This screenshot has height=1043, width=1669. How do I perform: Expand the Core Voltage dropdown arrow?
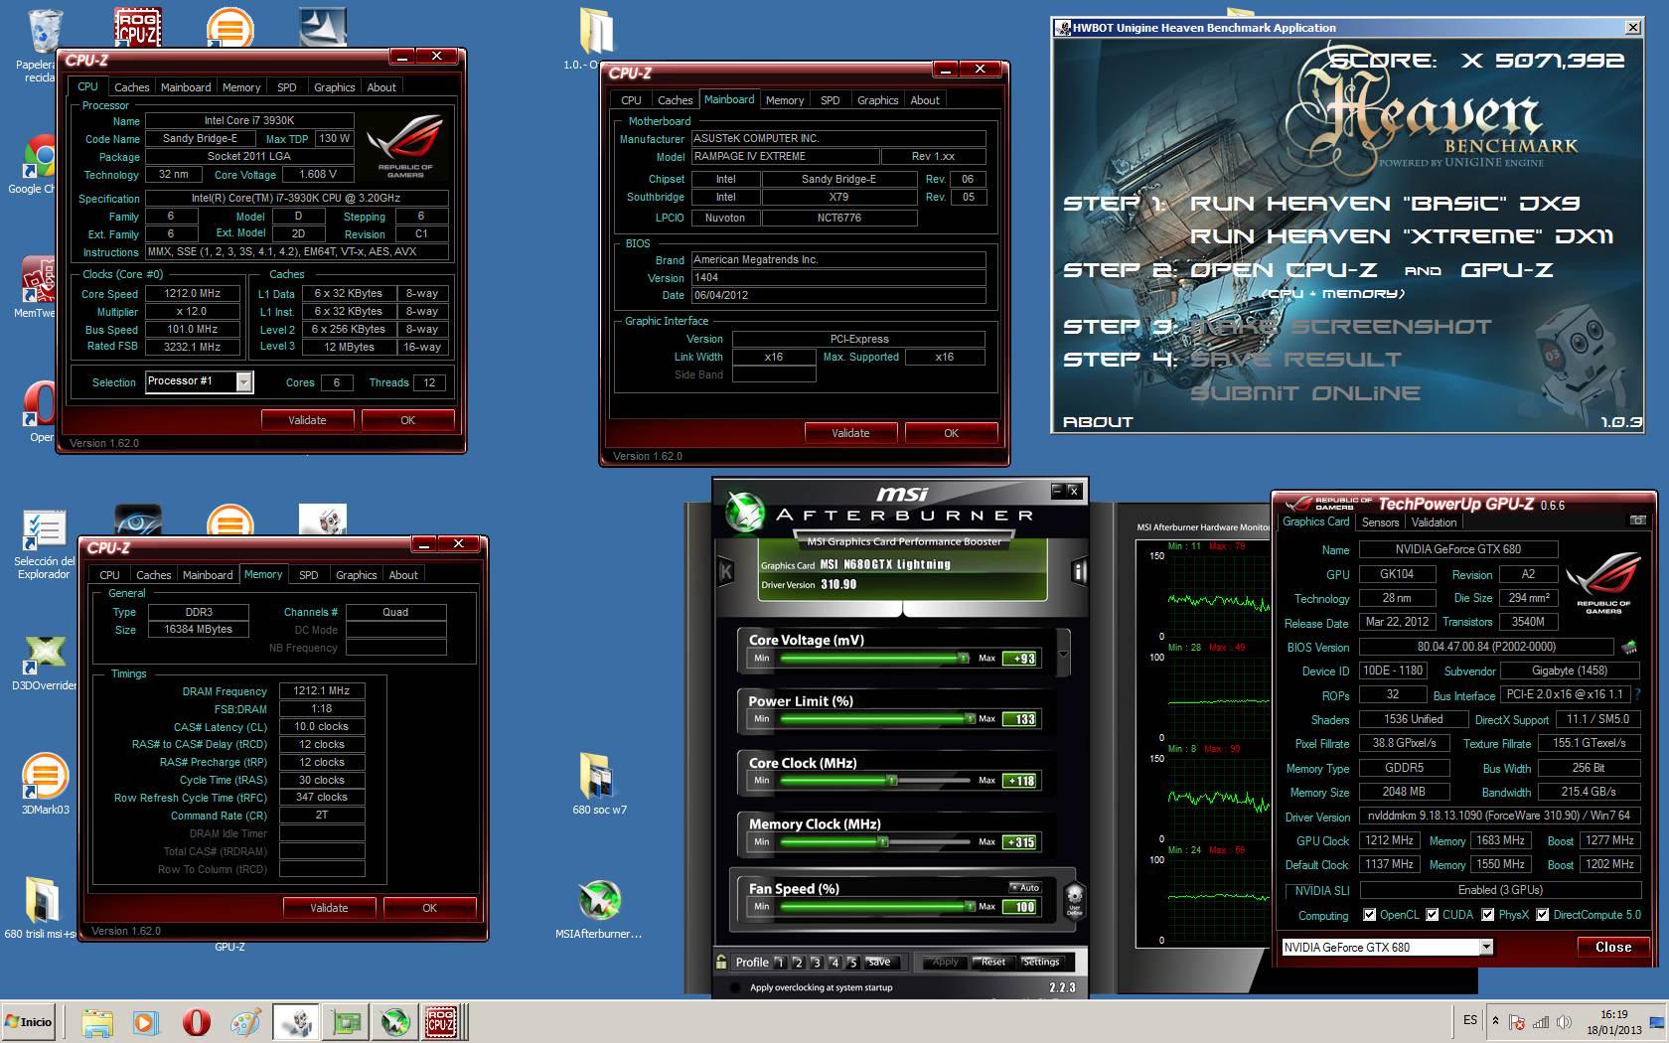[1063, 655]
